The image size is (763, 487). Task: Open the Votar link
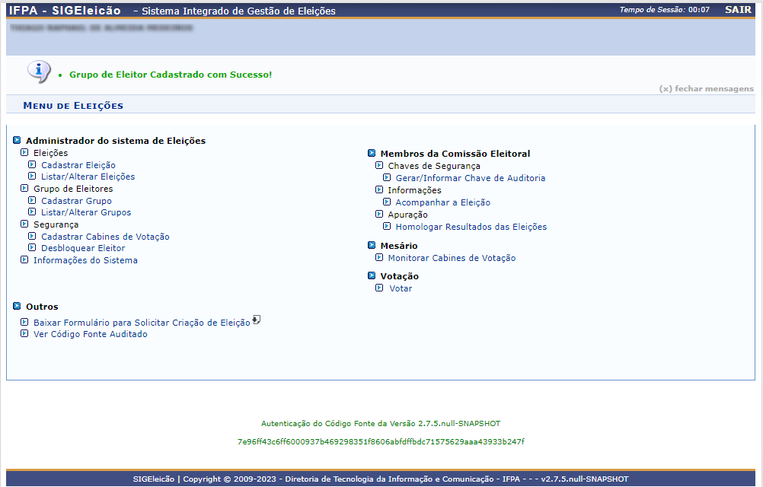401,288
